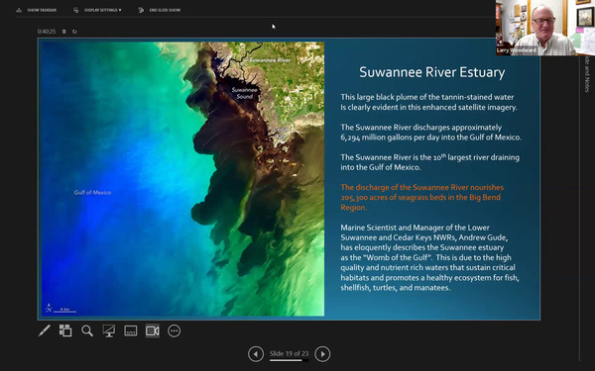Click the Larry Woodward webcam thumbnail
The image size is (595, 371).
[x=545, y=28]
